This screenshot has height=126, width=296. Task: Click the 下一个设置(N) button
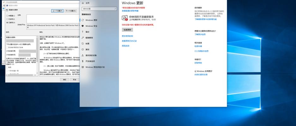coord(70,11)
